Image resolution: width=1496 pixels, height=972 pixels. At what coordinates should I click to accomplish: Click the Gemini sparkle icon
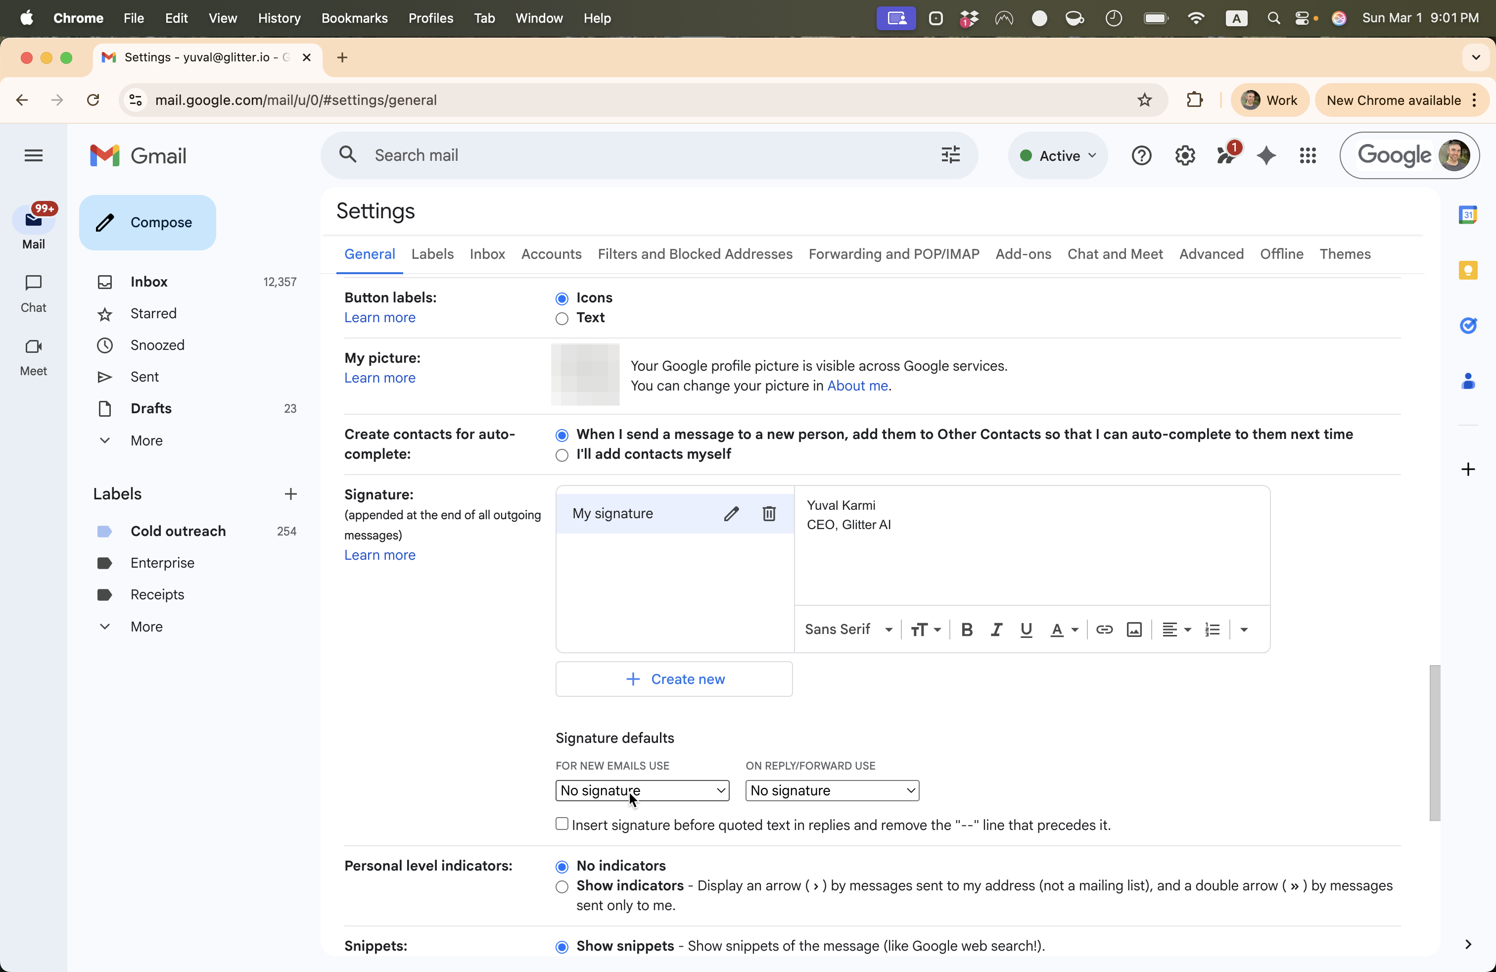1266,155
